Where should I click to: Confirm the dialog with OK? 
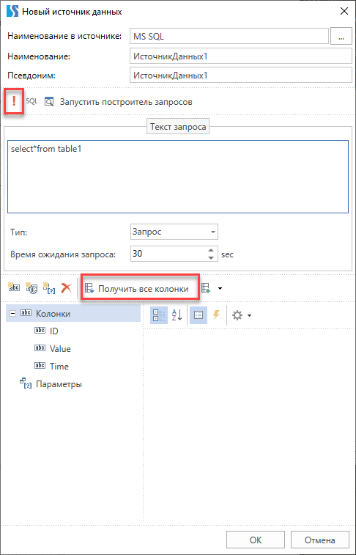(256, 540)
